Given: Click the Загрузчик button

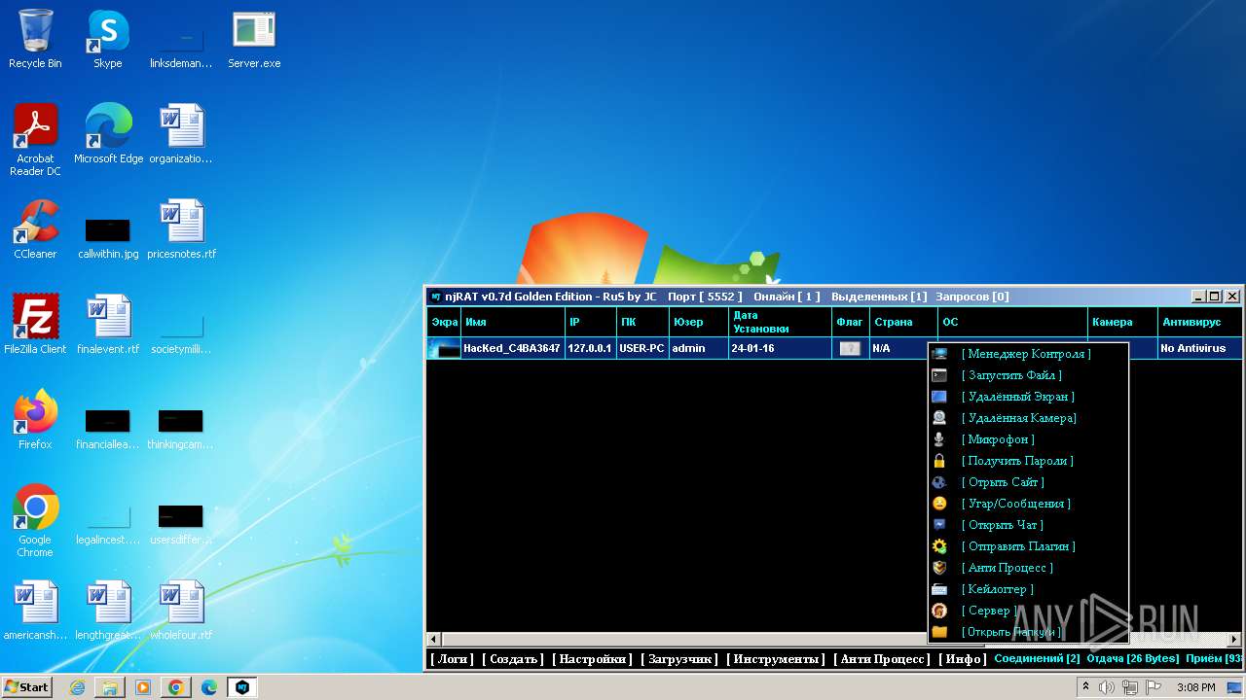Looking at the screenshot, I should (679, 659).
